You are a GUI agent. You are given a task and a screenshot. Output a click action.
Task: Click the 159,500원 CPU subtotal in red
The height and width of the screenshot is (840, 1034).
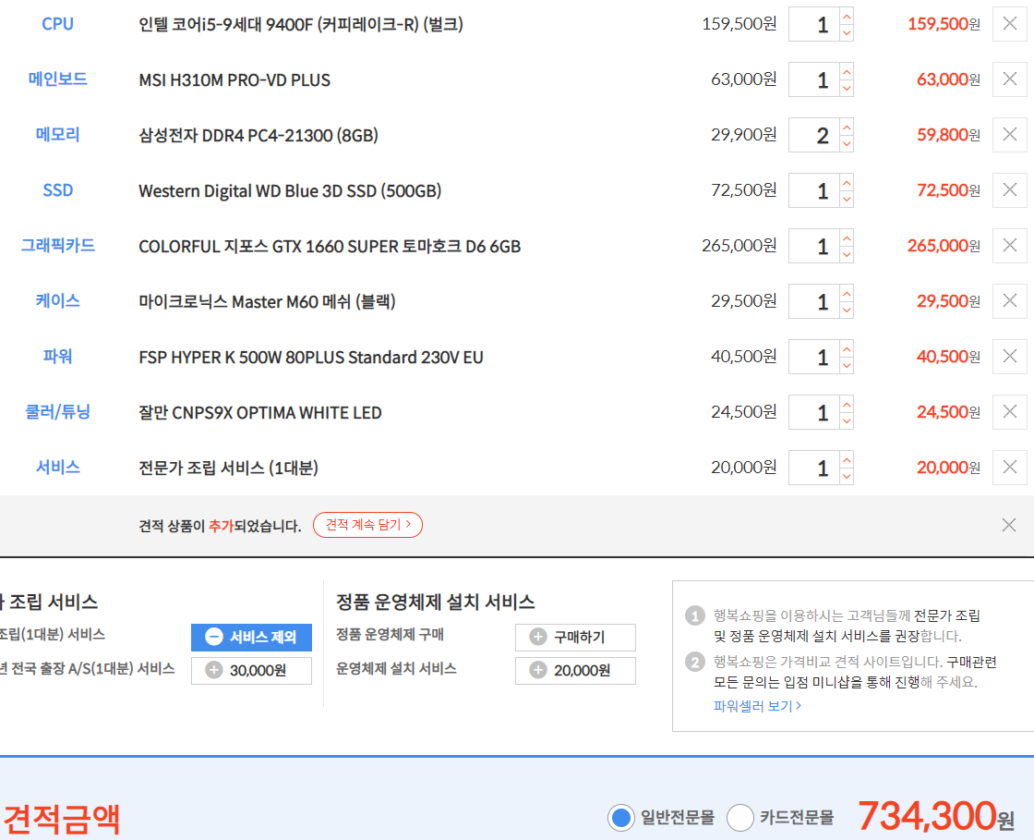coord(944,24)
